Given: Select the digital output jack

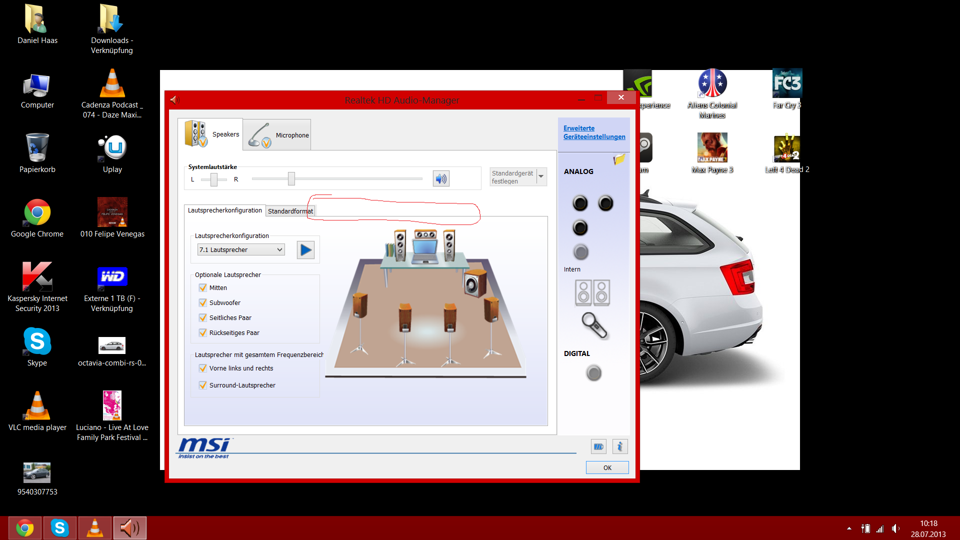Looking at the screenshot, I should [x=593, y=373].
